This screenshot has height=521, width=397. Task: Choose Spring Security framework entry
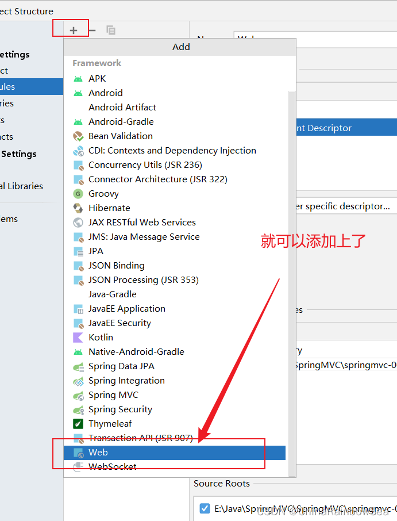click(120, 409)
